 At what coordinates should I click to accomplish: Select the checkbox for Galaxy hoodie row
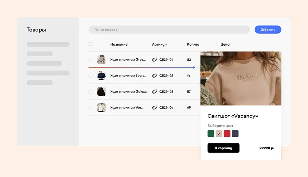[x=90, y=92]
